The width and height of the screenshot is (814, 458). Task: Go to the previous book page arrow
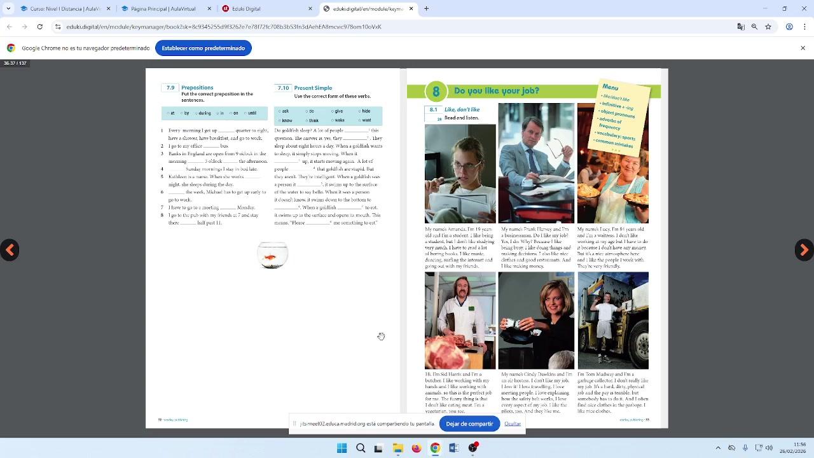coord(10,250)
